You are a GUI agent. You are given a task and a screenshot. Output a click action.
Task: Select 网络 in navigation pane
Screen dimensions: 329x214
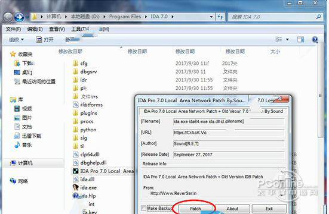pyautogui.click(x=19, y=181)
